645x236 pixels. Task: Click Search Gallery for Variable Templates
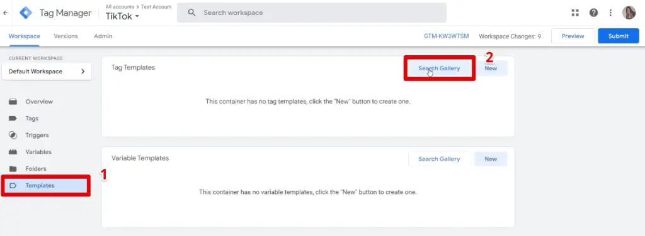[439, 159]
